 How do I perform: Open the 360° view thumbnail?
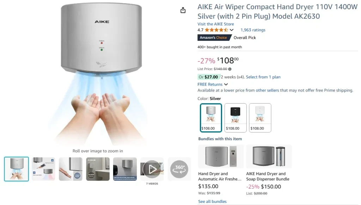[x=179, y=169]
